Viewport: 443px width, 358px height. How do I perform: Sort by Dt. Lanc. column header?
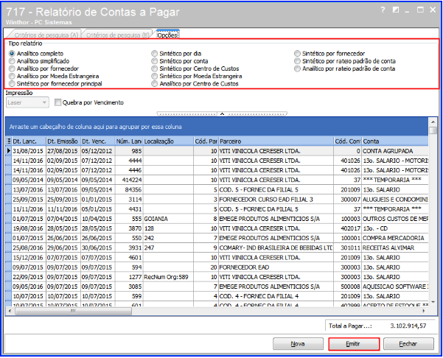click(x=29, y=141)
